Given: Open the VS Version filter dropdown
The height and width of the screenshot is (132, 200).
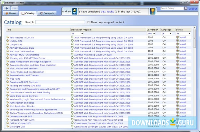Looking at the screenshot, I should point(151,34).
